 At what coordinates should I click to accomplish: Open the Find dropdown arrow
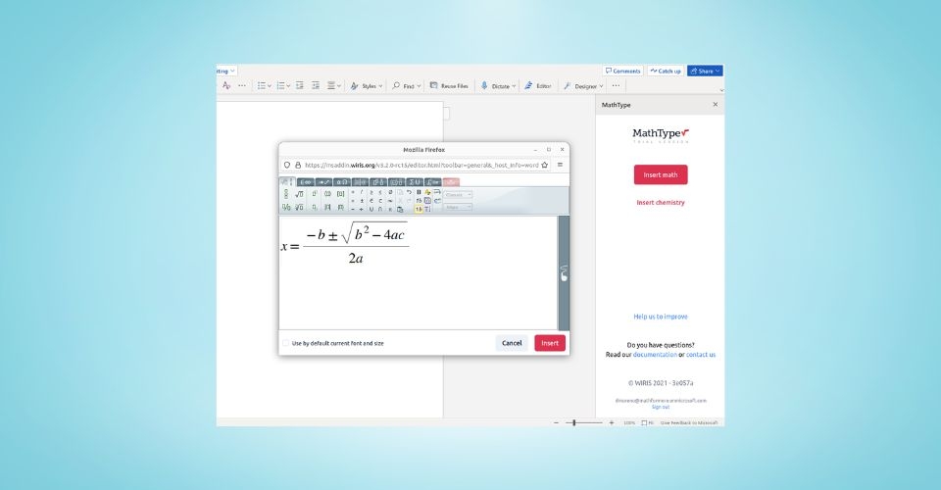click(419, 86)
